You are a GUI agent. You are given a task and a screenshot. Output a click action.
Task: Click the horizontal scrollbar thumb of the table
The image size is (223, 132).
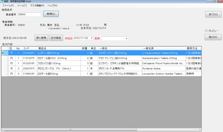[x=70, y=130]
